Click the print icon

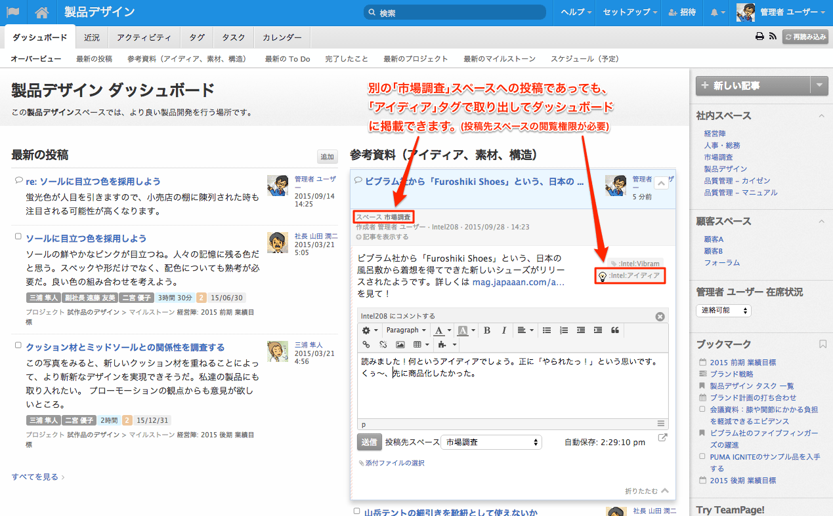(x=759, y=37)
